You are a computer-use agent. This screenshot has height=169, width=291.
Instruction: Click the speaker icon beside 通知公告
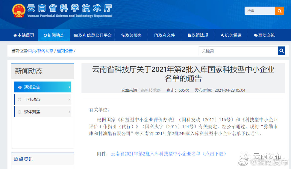(20, 87)
